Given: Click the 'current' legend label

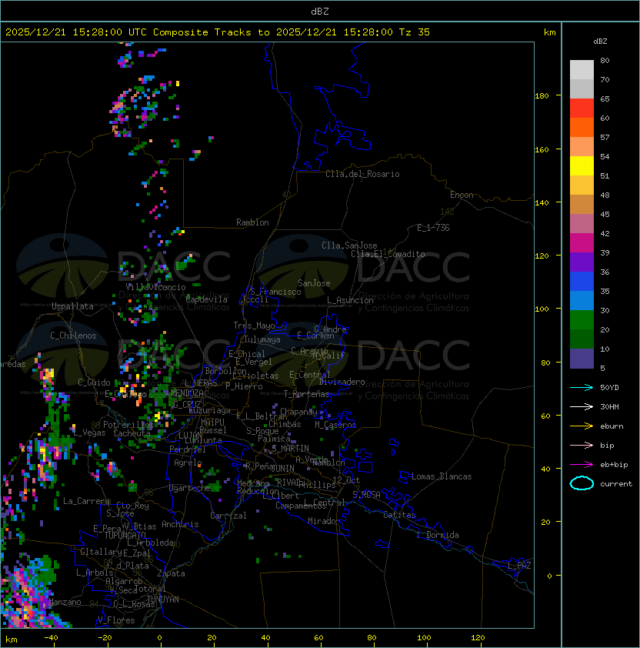Looking at the screenshot, I should pos(616,483).
